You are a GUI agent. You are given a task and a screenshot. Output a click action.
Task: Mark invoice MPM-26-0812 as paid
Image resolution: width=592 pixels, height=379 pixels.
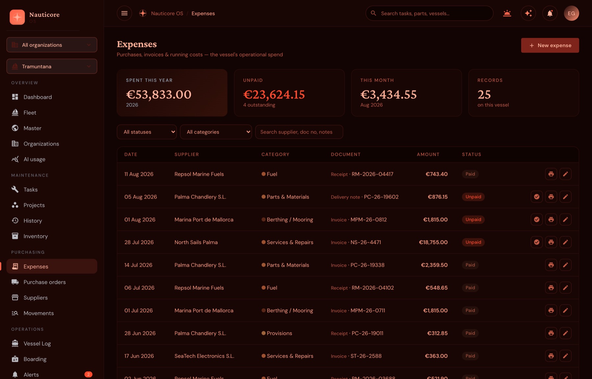tap(536, 220)
